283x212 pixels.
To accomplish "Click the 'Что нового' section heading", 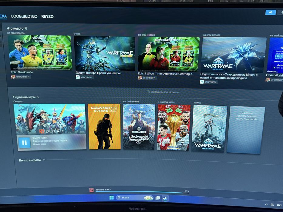I will tap(15, 28).
